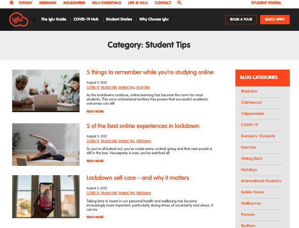
Task: Select the Study Tips tag
Action: [143, 87]
